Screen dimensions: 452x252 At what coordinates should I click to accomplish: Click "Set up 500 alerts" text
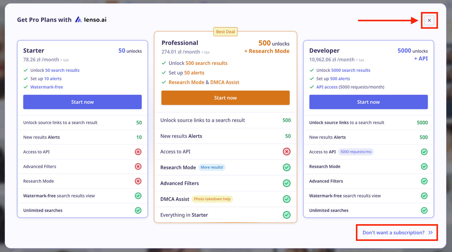click(333, 79)
